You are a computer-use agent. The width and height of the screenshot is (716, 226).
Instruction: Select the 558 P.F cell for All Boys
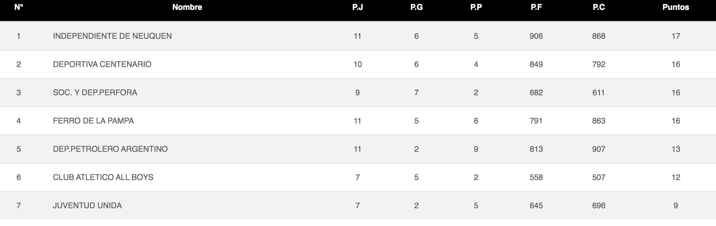point(536,177)
